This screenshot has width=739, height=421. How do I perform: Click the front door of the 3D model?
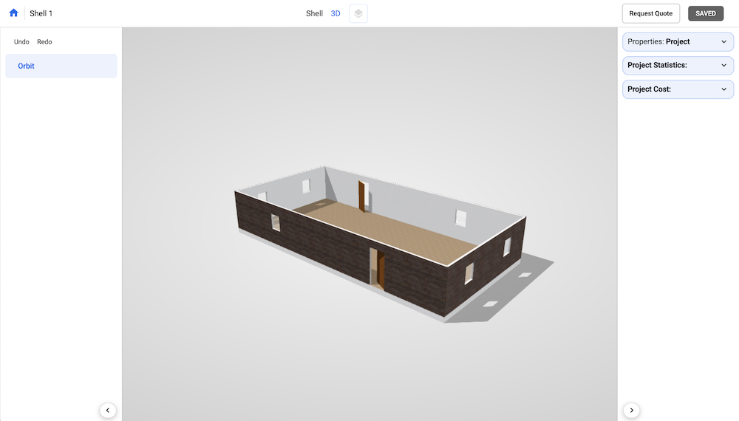click(x=377, y=268)
